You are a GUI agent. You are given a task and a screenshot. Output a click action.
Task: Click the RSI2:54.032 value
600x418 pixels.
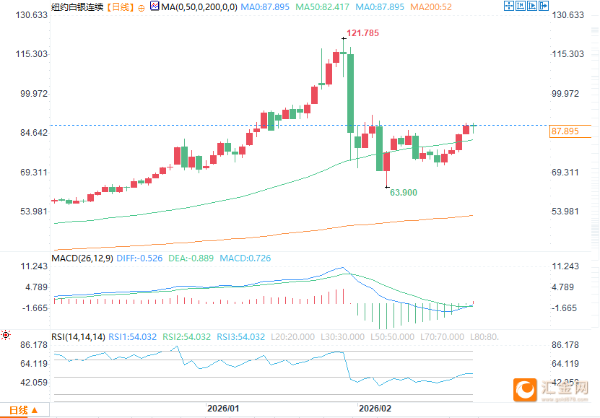pos(187,337)
